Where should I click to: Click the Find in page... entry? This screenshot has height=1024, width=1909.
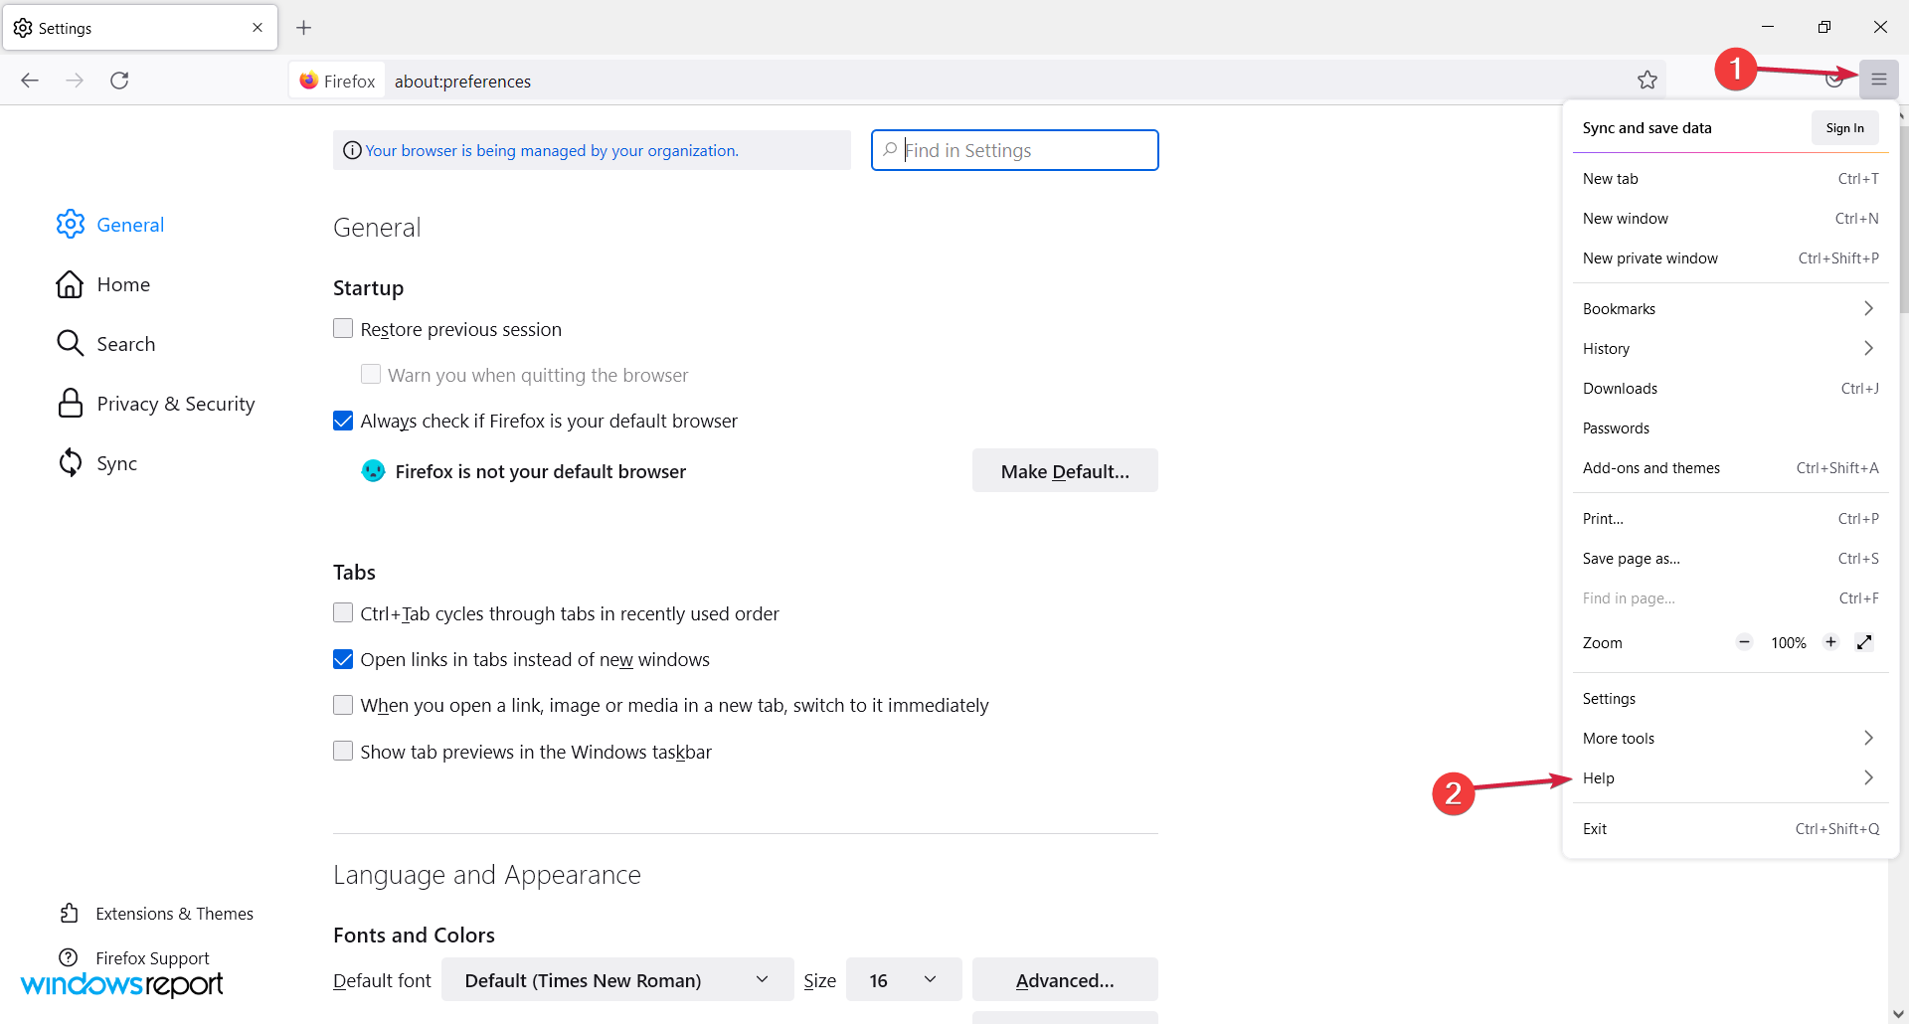(x=1730, y=598)
